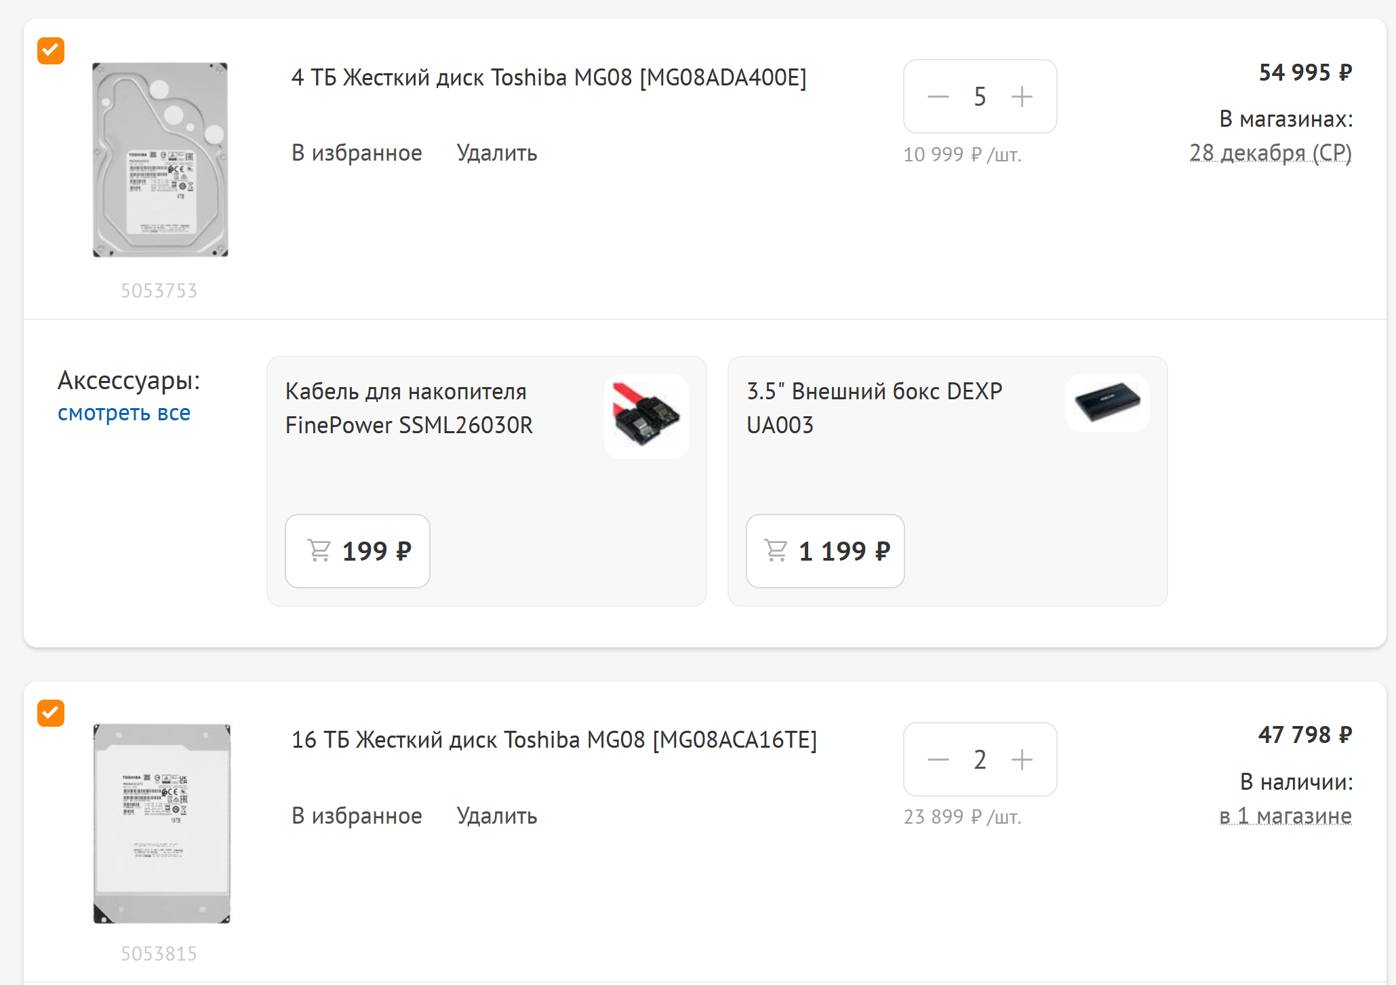The height and width of the screenshot is (985, 1396).
Task: Remove the 16 ТБ disk from cart
Action: [497, 816]
